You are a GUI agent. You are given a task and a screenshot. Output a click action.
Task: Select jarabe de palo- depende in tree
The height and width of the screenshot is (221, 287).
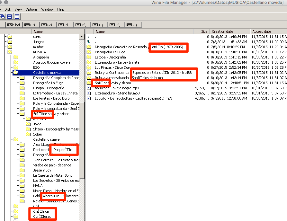coord(52,165)
